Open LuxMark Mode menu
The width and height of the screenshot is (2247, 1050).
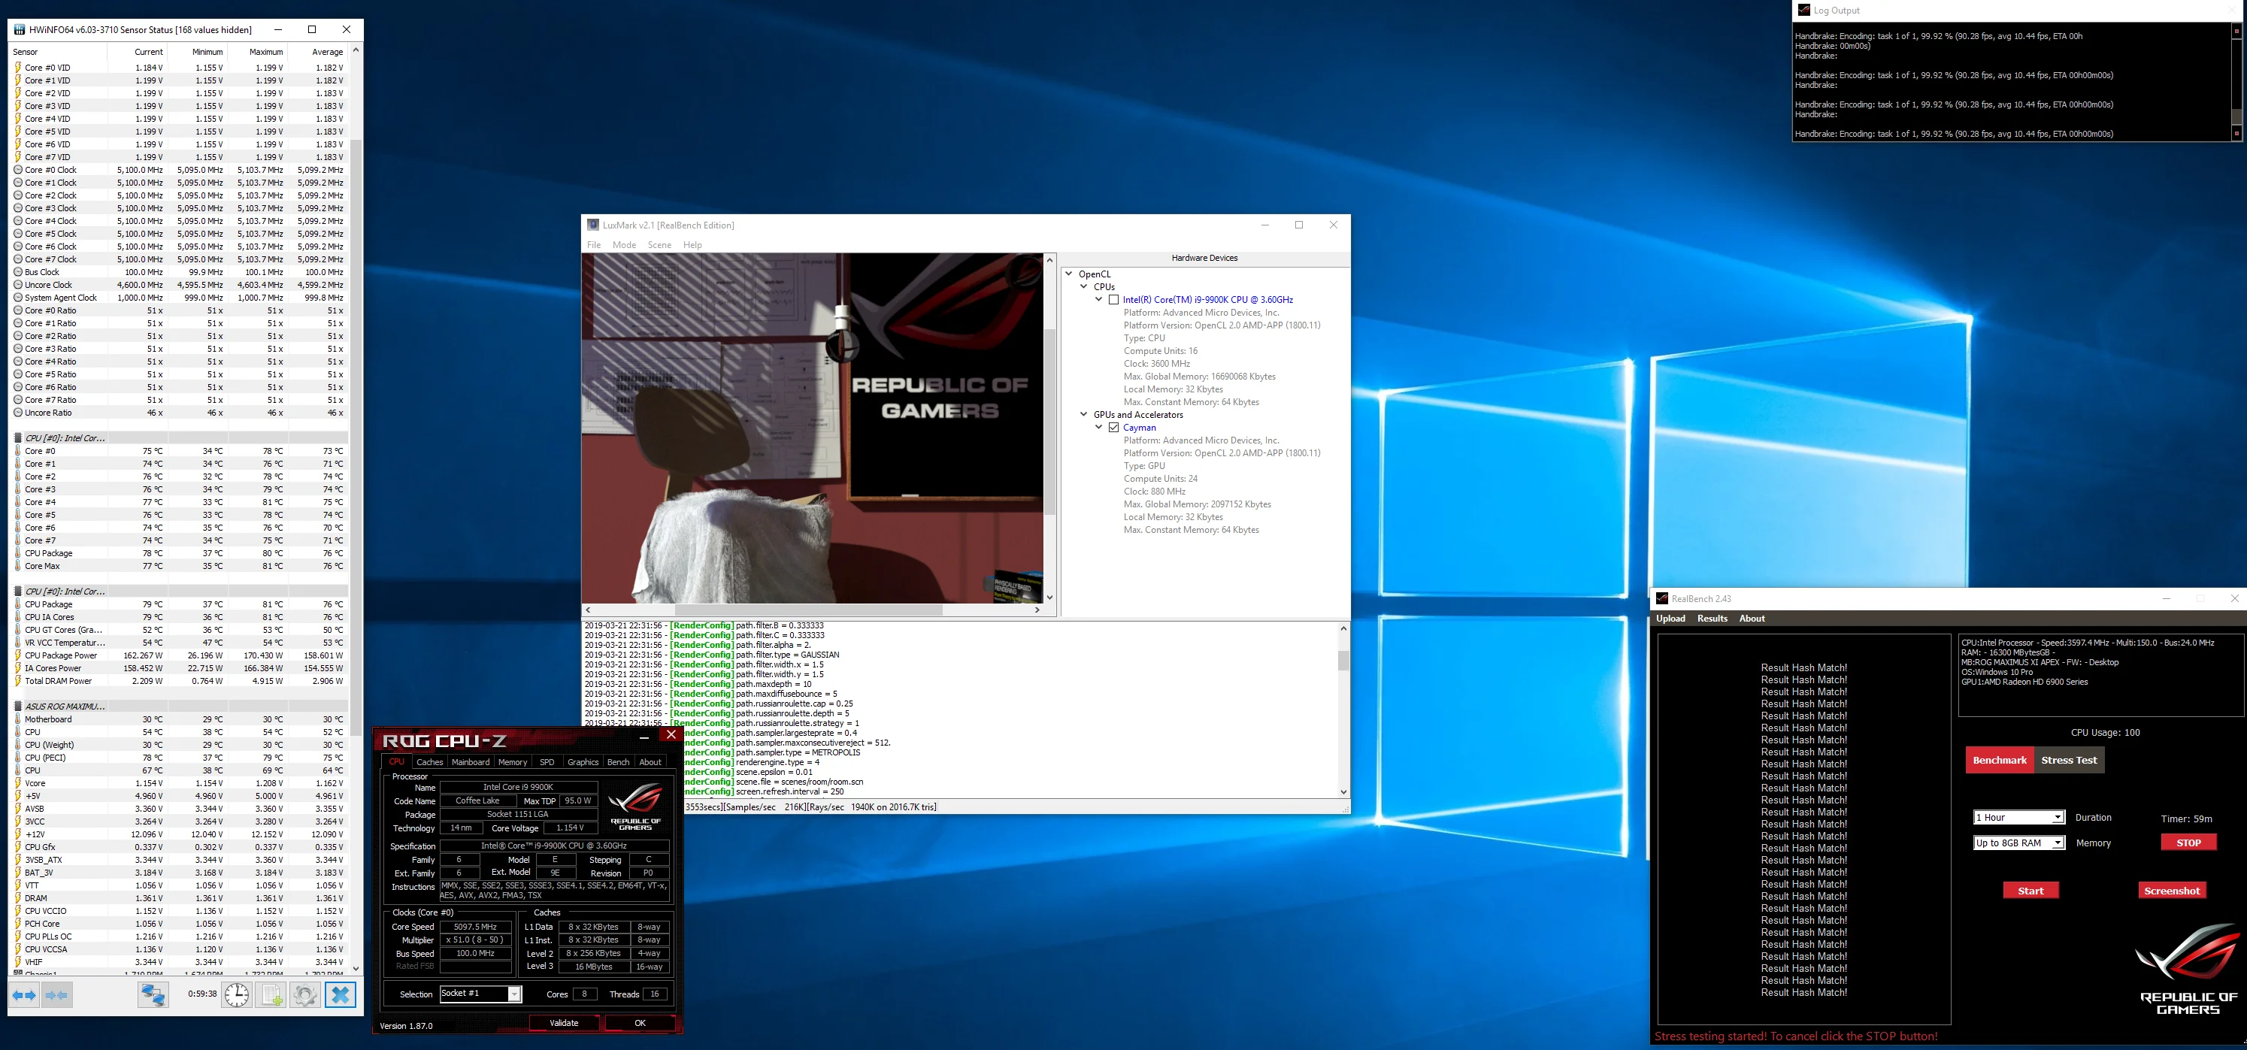[x=624, y=245]
